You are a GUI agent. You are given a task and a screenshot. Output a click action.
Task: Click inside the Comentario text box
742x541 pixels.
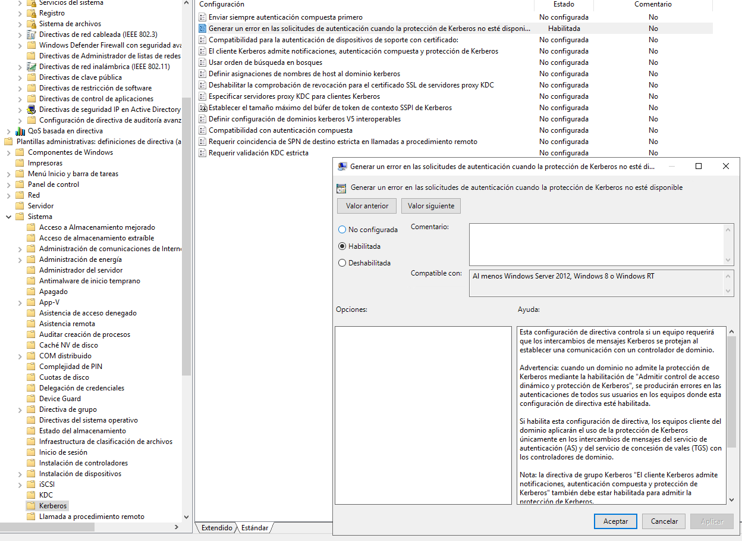596,244
